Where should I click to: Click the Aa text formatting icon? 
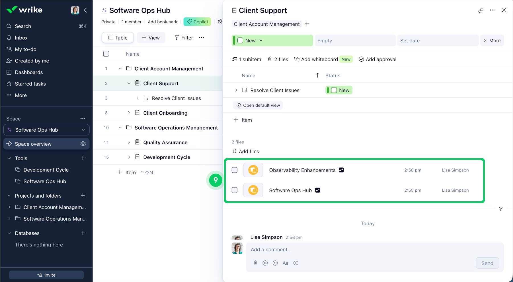pos(285,263)
